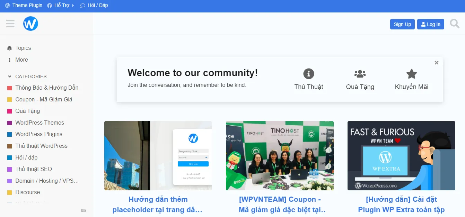Screen dimensions: 465x217
Task: Click the info circle icon above Thủ Thuật
Action: pyautogui.click(x=309, y=74)
